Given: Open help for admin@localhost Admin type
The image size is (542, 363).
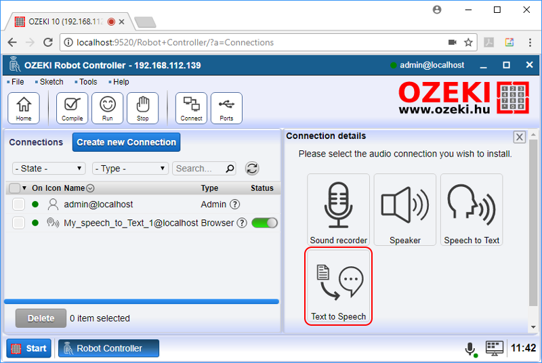Looking at the screenshot, I should (234, 205).
